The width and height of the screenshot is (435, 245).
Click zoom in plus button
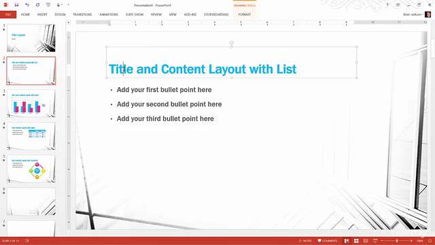point(411,241)
